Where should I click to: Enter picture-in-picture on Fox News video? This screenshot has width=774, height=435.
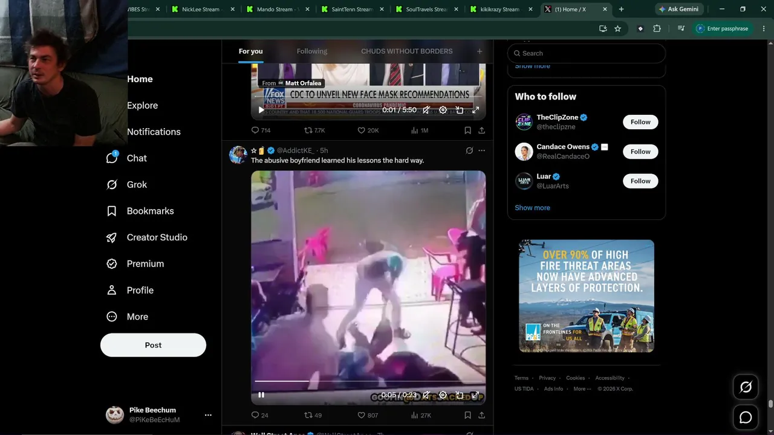coord(460,110)
